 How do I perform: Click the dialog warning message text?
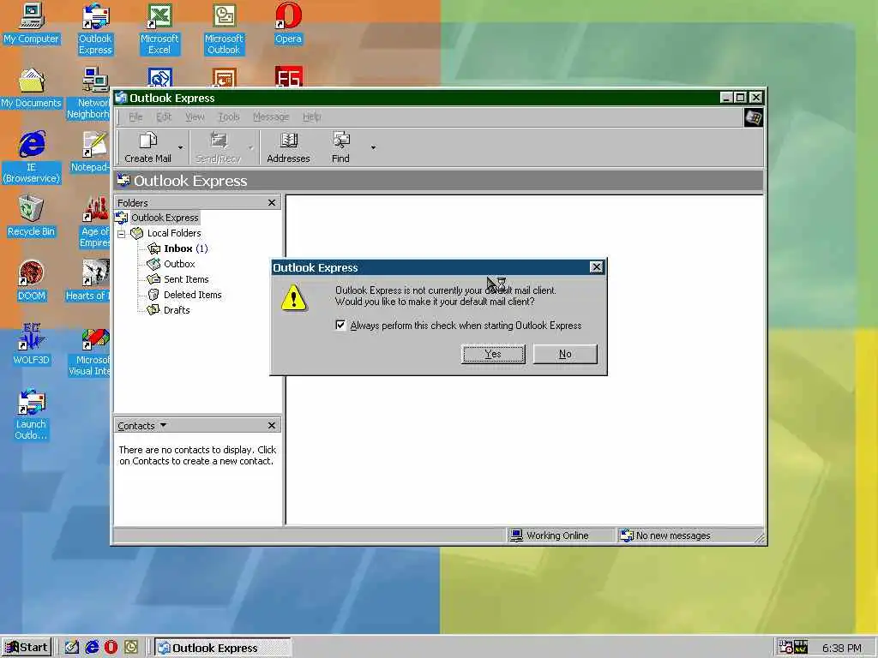click(x=446, y=296)
